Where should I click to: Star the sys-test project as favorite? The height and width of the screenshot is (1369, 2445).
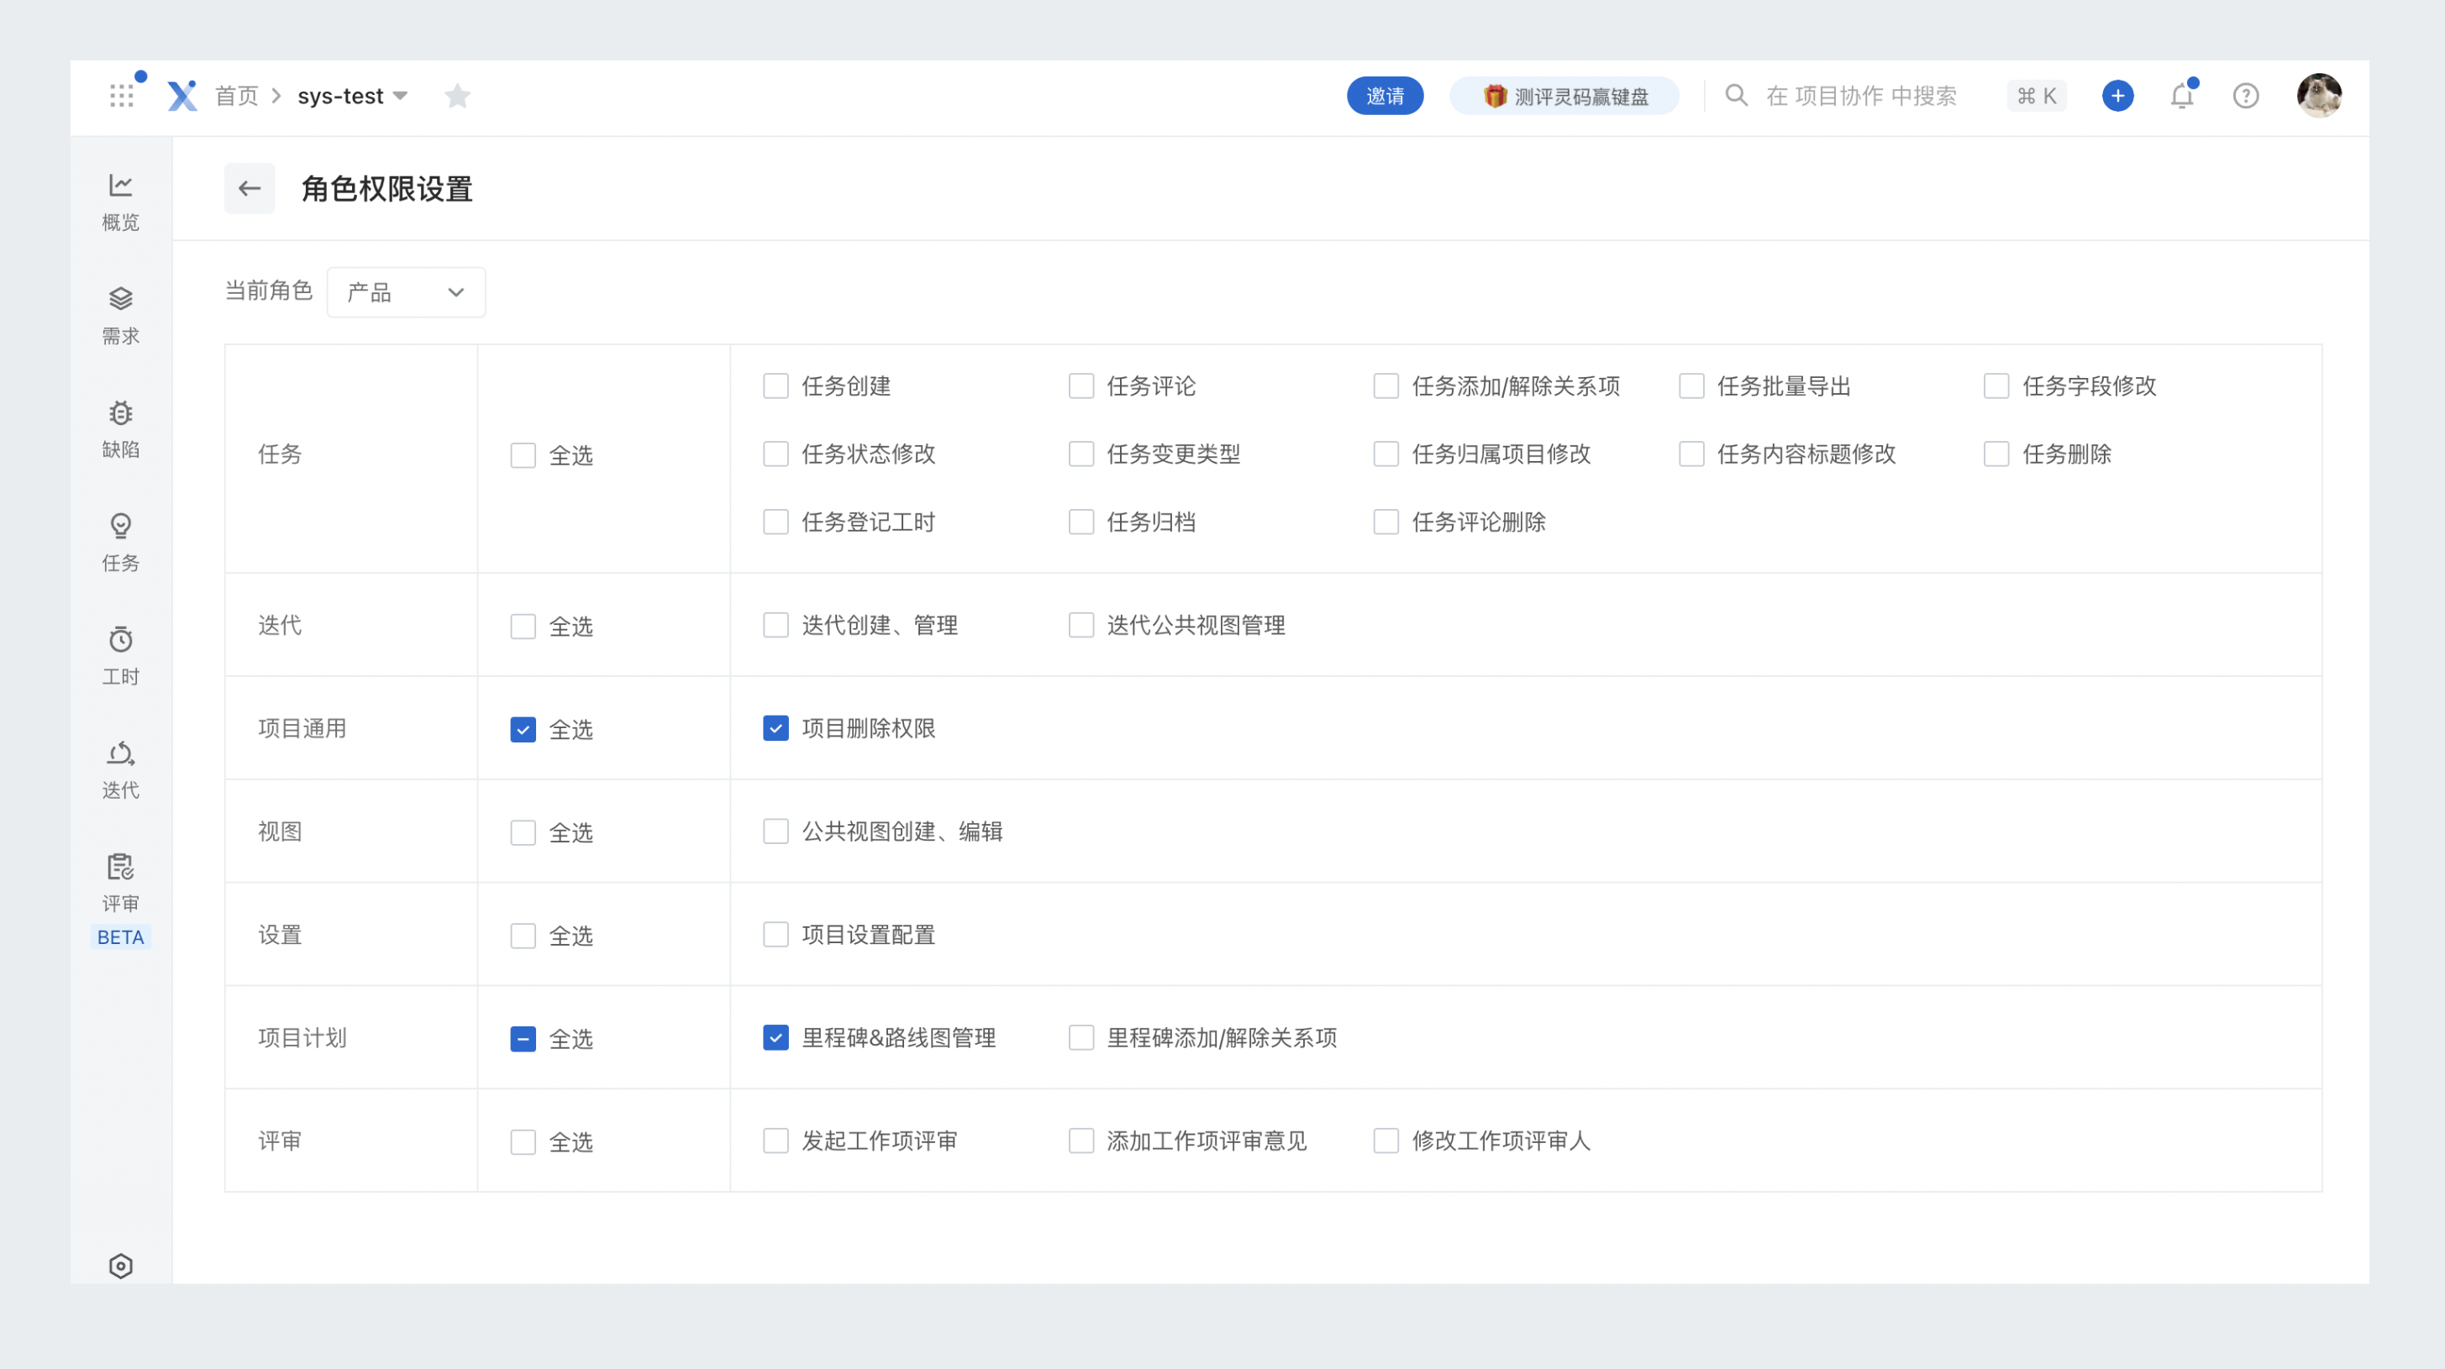(457, 96)
